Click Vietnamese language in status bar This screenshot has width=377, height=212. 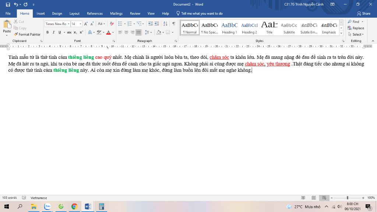tap(39, 198)
